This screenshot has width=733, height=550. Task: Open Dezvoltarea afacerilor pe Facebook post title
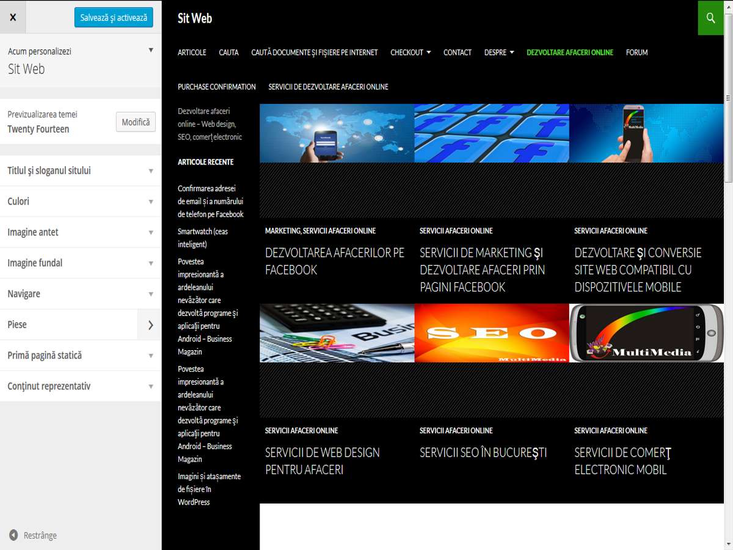(335, 261)
